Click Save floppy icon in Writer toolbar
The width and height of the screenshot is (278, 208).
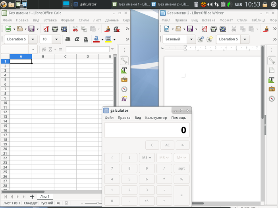tap(189, 29)
